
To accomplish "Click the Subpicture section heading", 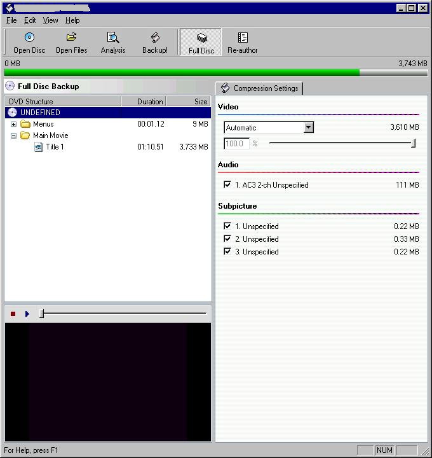I will pos(237,206).
